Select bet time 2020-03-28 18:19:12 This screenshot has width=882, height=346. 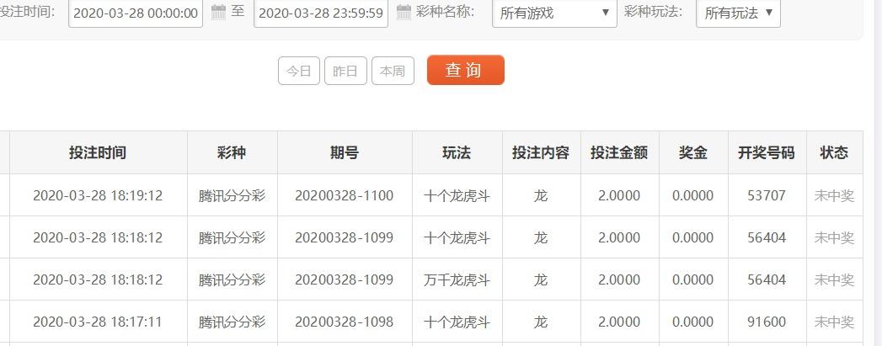click(x=98, y=195)
